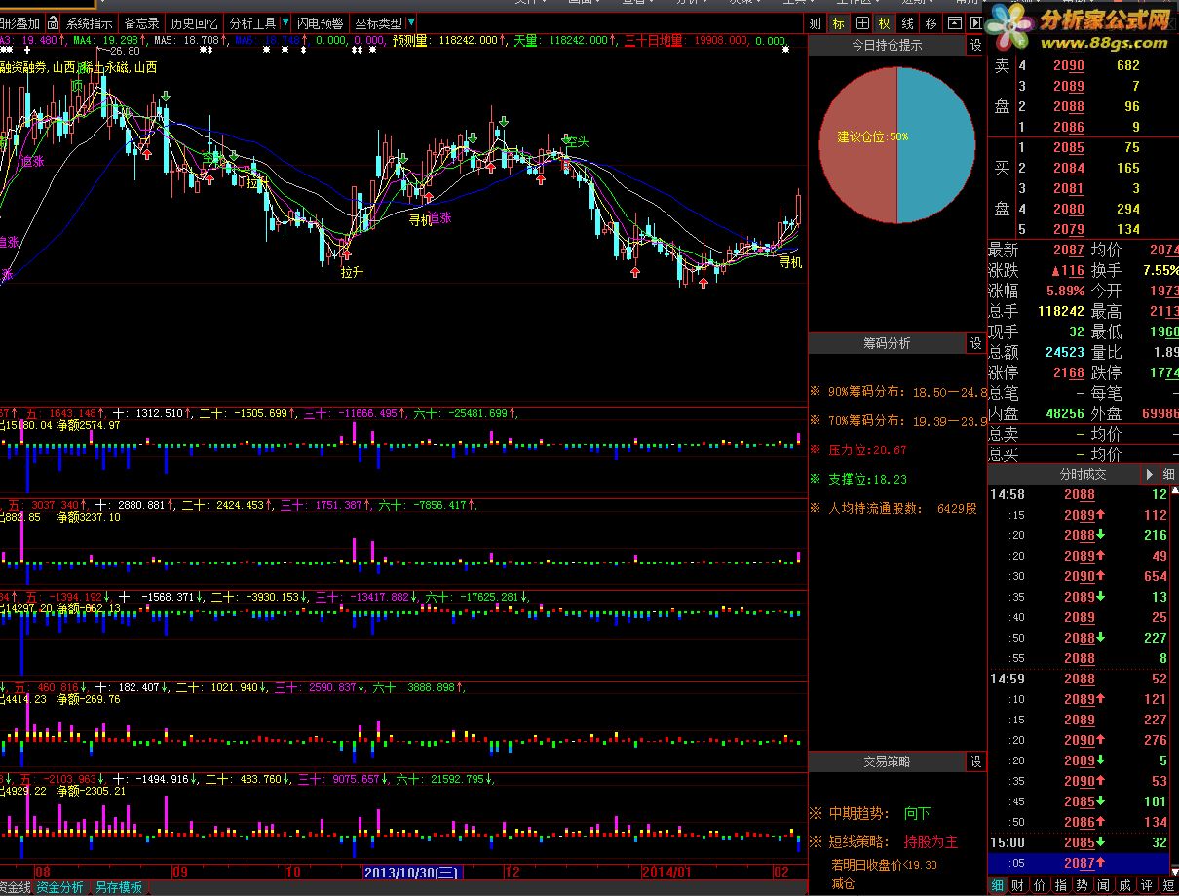The height and width of the screenshot is (896, 1179).
Task: Click the 图形叠加 overlay button
Action: [19, 23]
